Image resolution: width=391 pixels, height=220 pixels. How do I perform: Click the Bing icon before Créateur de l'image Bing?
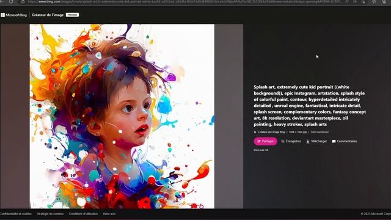(255, 132)
